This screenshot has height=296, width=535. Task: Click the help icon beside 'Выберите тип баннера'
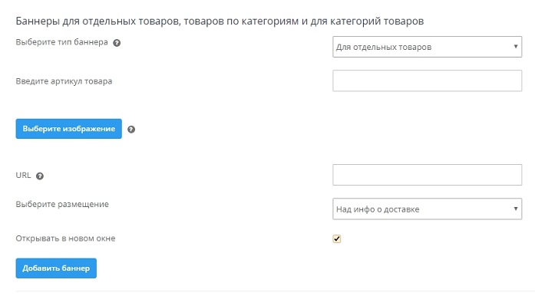(117, 43)
